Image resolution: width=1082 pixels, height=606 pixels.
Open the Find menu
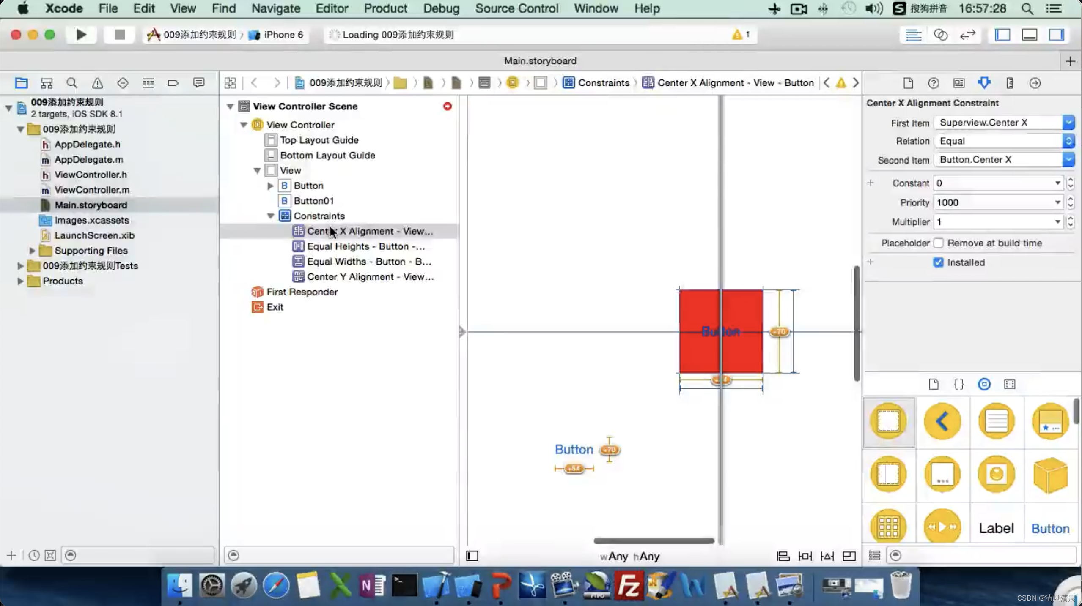pyautogui.click(x=223, y=8)
